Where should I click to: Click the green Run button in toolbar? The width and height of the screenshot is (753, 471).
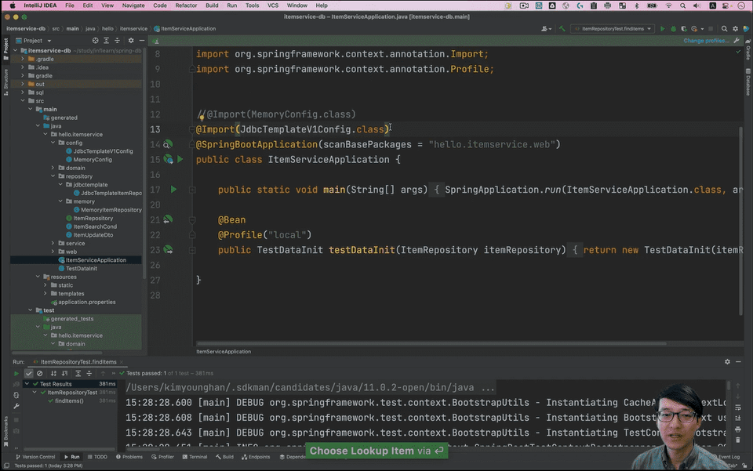click(x=662, y=29)
